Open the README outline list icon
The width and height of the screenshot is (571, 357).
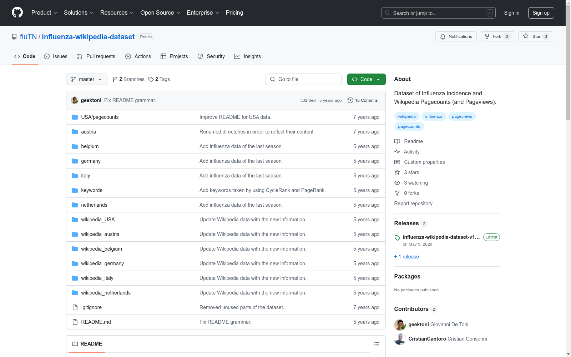(x=376, y=344)
